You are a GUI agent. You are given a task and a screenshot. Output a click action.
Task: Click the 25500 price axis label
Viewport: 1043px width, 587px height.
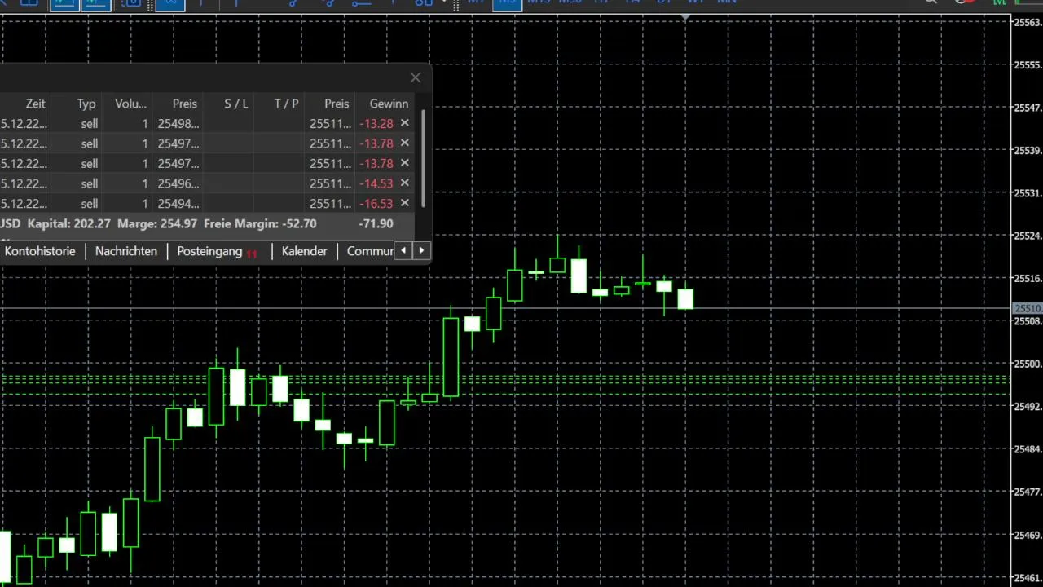pyautogui.click(x=1027, y=364)
